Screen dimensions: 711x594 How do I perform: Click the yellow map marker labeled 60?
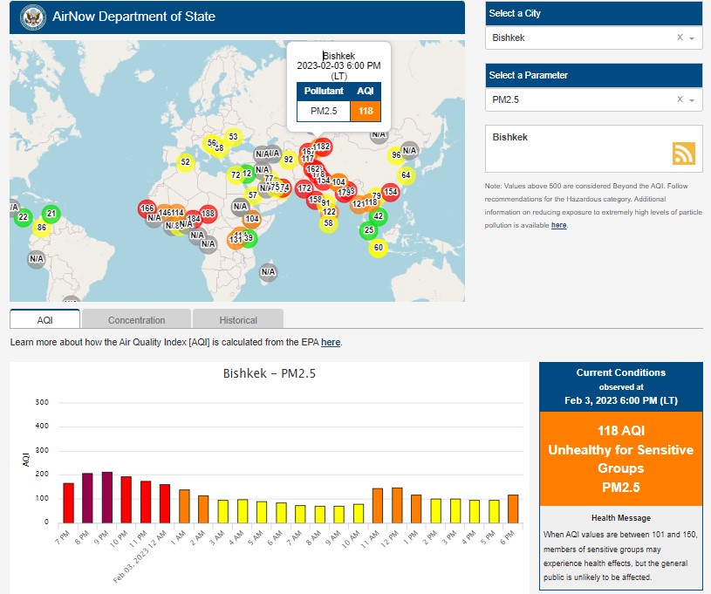378,248
